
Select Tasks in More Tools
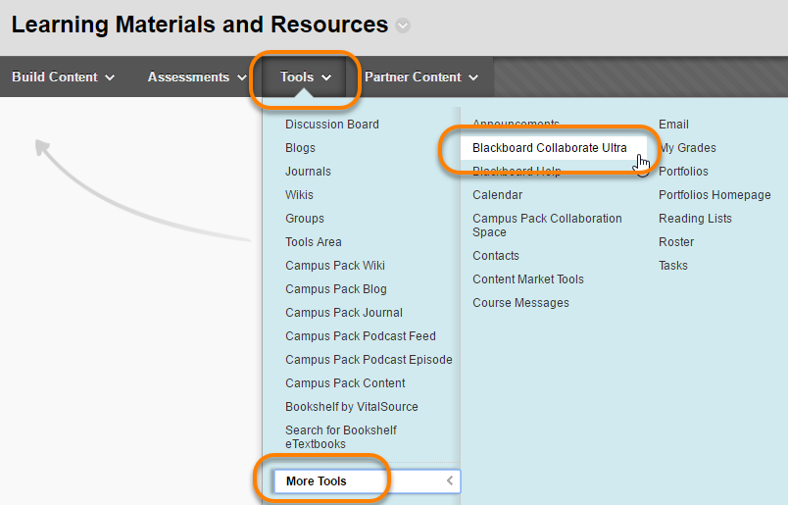tap(673, 266)
